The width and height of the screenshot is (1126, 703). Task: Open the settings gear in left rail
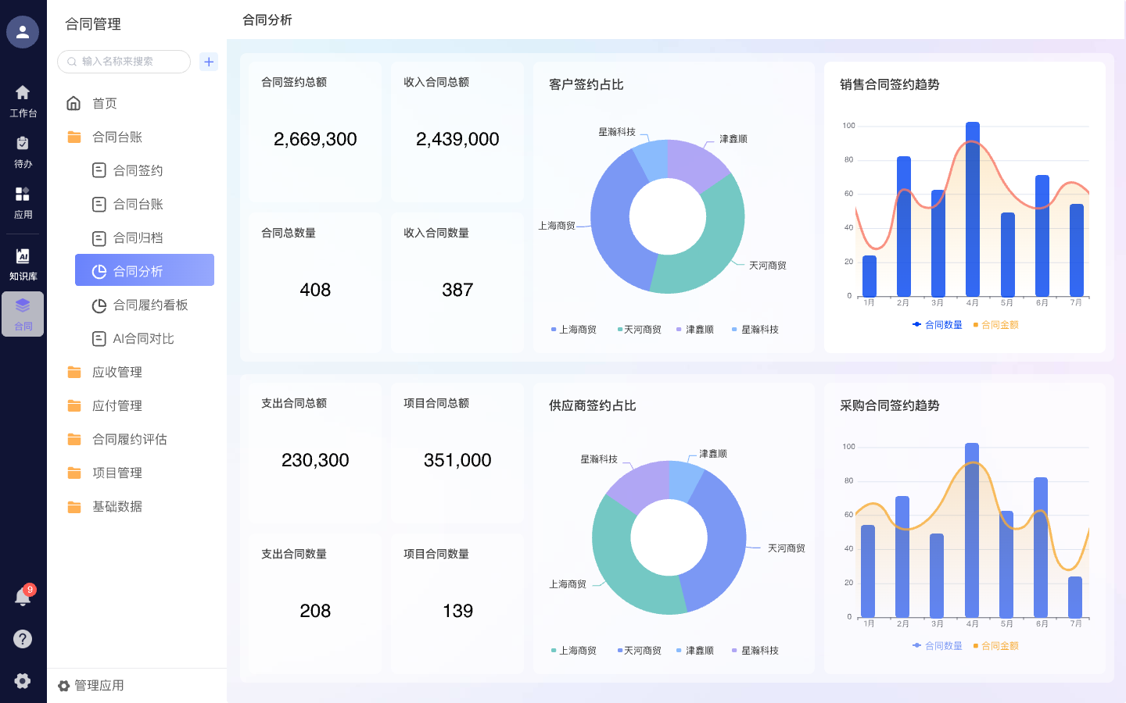click(x=23, y=680)
